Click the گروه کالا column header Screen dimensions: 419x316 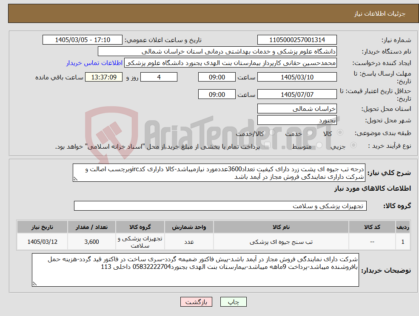click(140, 227)
